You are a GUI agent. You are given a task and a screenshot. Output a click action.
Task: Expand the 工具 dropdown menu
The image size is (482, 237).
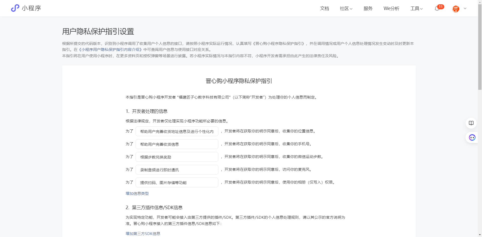(x=416, y=9)
